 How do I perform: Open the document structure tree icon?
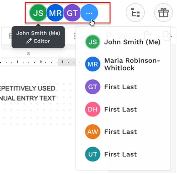point(135,13)
